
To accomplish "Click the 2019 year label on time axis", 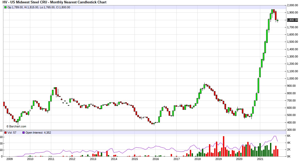I will pos(218,159).
